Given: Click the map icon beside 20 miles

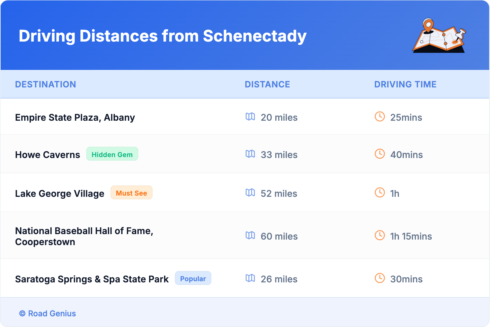Looking at the screenshot, I should pyautogui.click(x=250, y=117).
